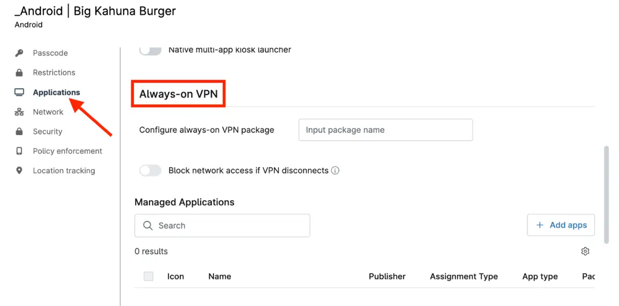Viewport: 619px width, 306px height.
Task: Click the Network topology icon
Action: [x=19, y=112]
